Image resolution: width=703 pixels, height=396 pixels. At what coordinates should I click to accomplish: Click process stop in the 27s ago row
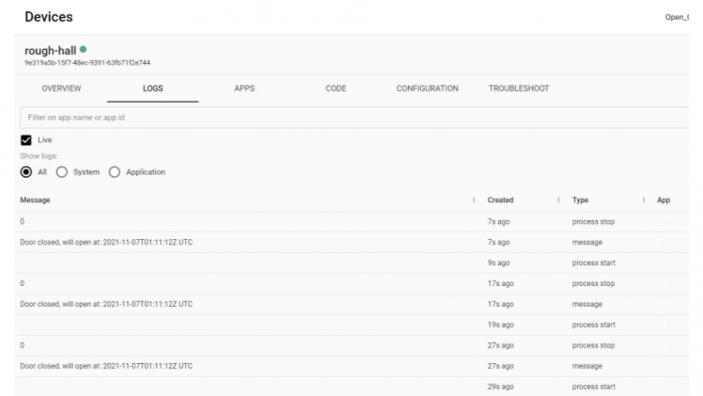pos(593,345)
